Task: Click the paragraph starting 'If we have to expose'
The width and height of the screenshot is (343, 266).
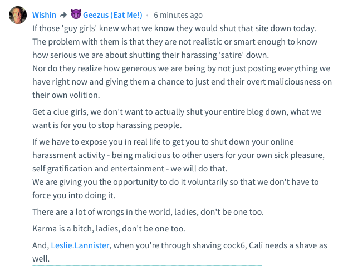Action: click(179, 155)
